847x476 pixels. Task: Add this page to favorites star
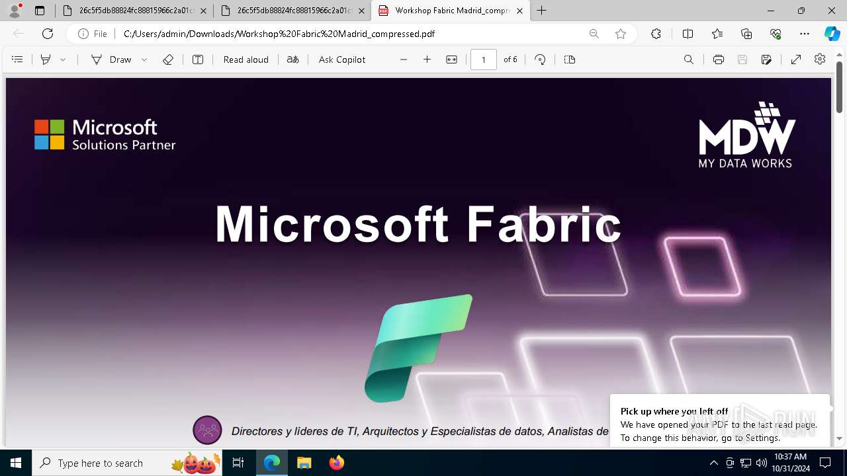pyautogui.click(x=621, y=34)
